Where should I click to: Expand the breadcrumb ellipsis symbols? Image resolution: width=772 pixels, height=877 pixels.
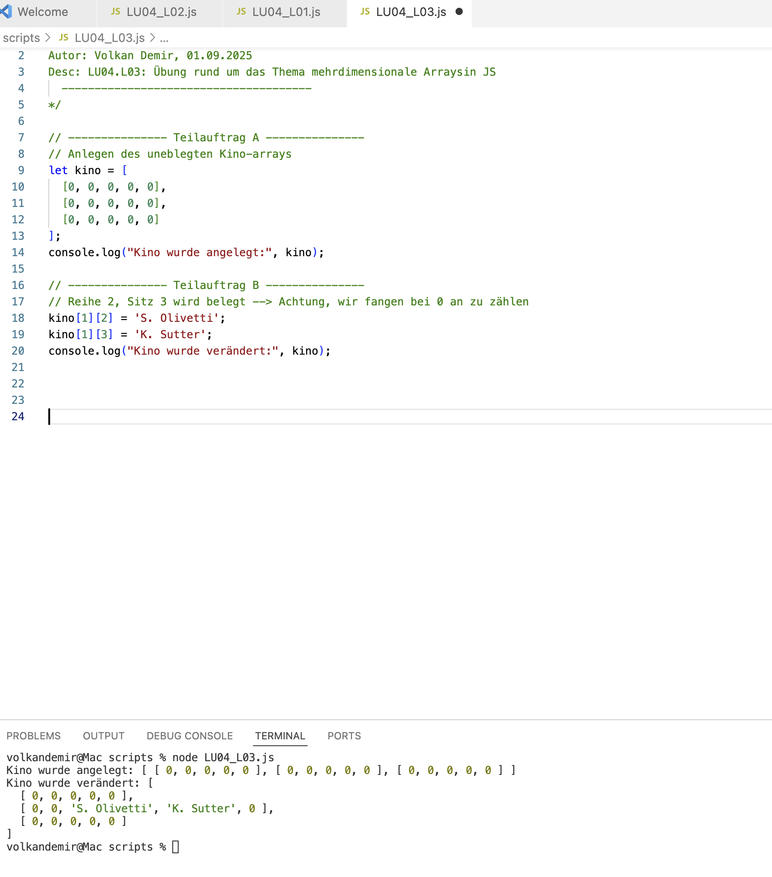164,39
